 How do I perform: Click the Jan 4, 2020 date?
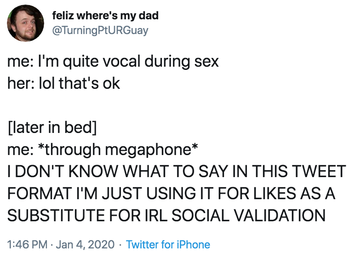tap(85, 244)
